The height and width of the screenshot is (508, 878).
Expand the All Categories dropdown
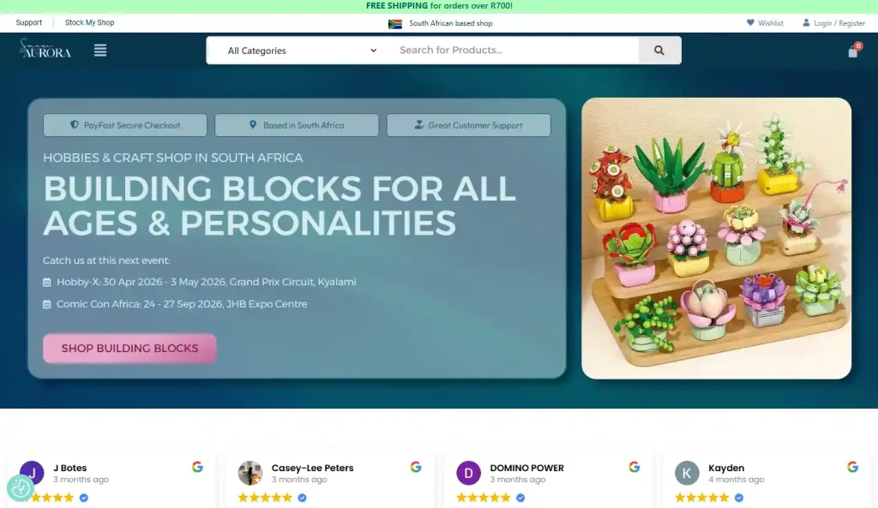pos(303,51)
